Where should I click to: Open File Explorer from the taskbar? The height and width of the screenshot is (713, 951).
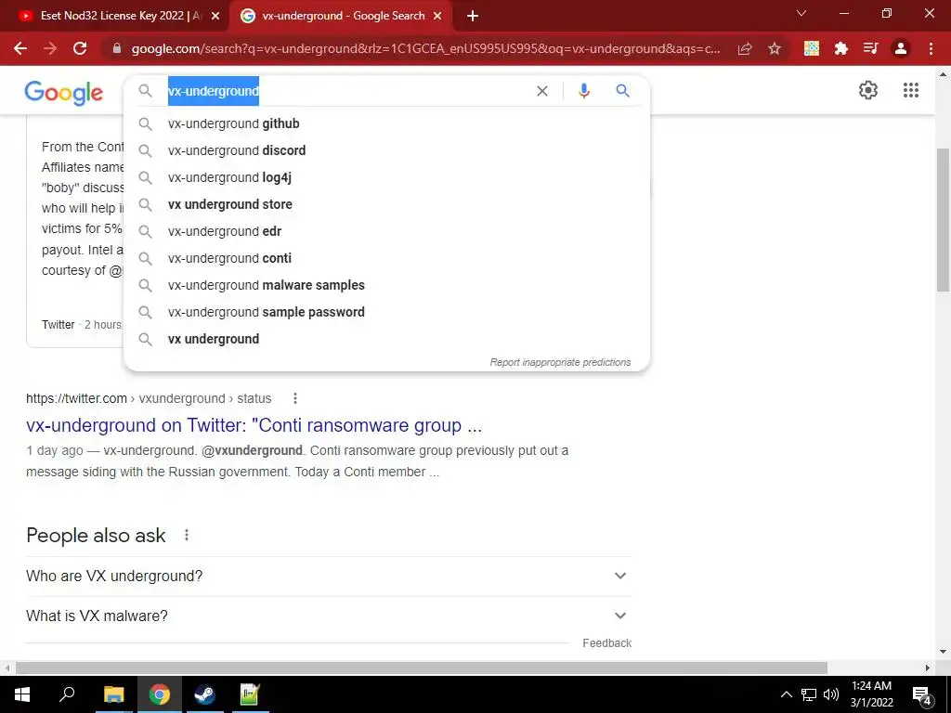[113, 694]
